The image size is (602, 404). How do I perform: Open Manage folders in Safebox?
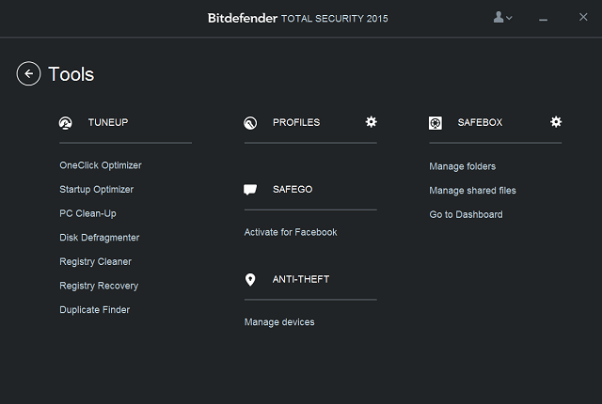click(x=462, y=166)
